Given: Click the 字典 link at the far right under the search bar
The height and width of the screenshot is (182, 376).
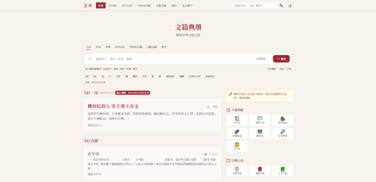Looking at the screenshot, I should tap(289, 69).
